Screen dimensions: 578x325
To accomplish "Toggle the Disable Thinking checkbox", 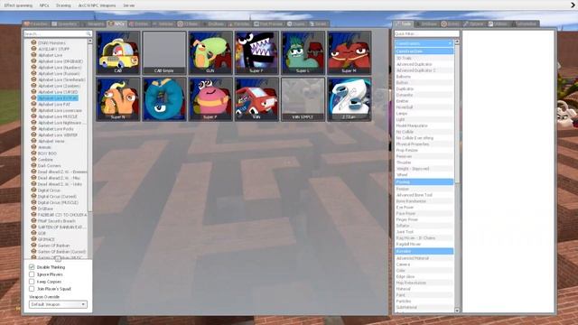I will coord(32,267).
